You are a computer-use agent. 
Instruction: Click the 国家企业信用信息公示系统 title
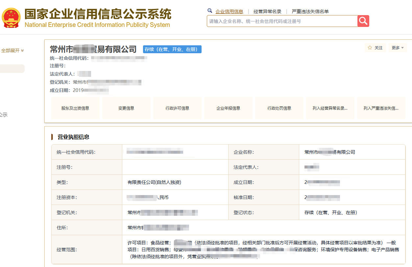pos(98,14)
